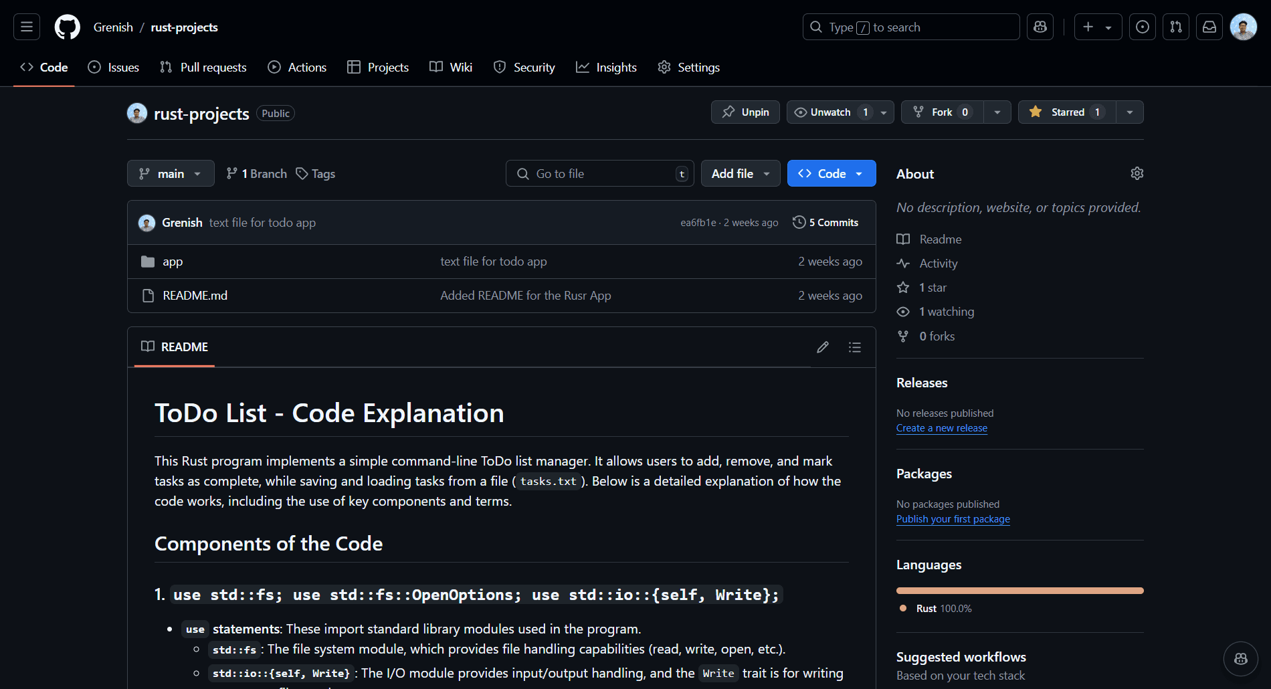Click the GitHub logo home icon
This screenshot has width=1271, height=689.
[x=67, y=27]
